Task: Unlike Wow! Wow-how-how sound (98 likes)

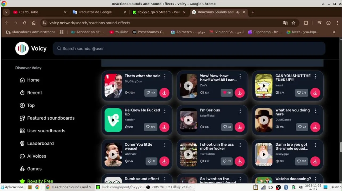Action: pos(227,93)
